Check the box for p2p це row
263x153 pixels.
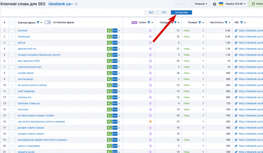12,43
